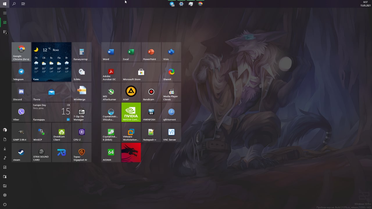372x209 pixels.
Task: Open the unlabeled blue arrow-B tile
Action: click(x=62, y=152)
